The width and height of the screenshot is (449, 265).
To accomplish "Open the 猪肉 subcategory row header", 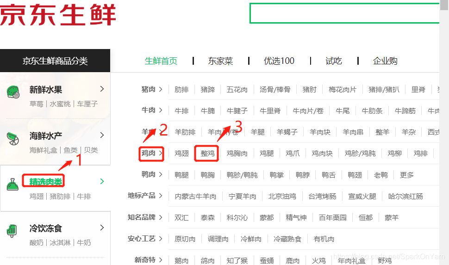I will click(x=152, y=89).
